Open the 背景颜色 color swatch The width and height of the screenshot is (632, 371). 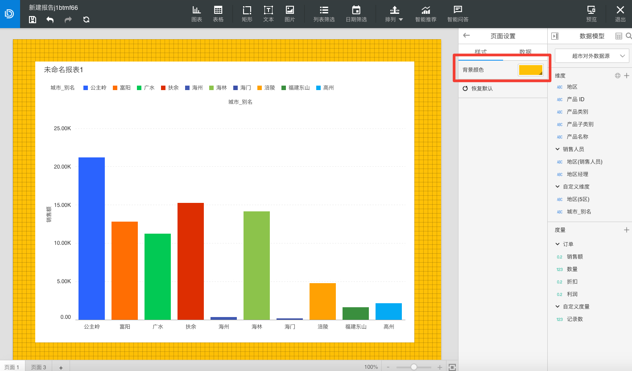click(x=531, y=70)
